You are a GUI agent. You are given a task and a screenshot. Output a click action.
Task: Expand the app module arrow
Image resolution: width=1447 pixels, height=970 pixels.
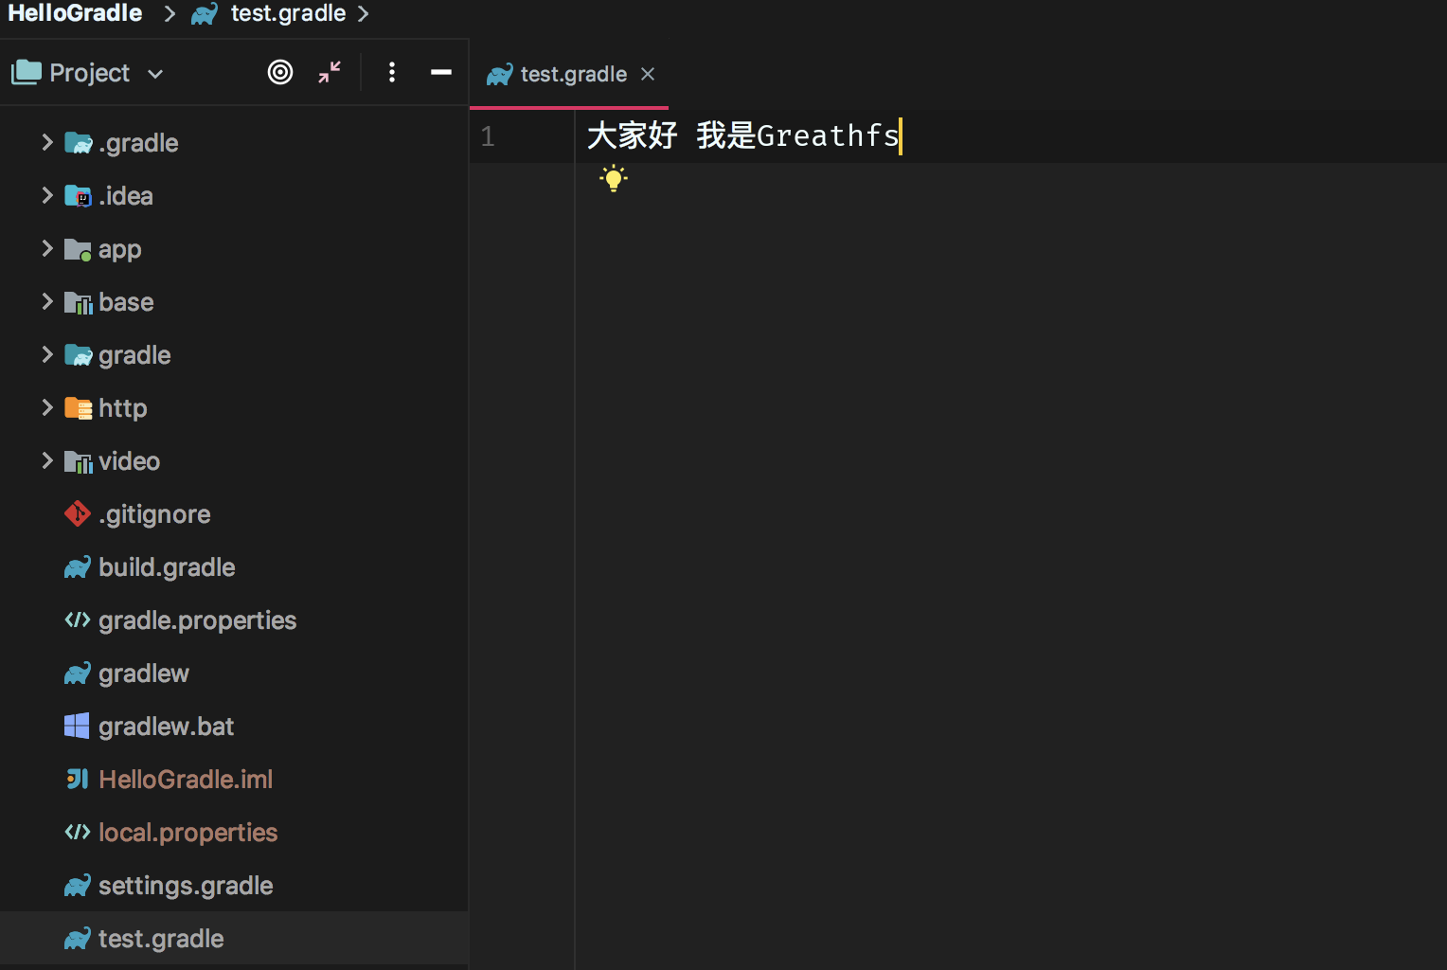(x=47, y=248)
